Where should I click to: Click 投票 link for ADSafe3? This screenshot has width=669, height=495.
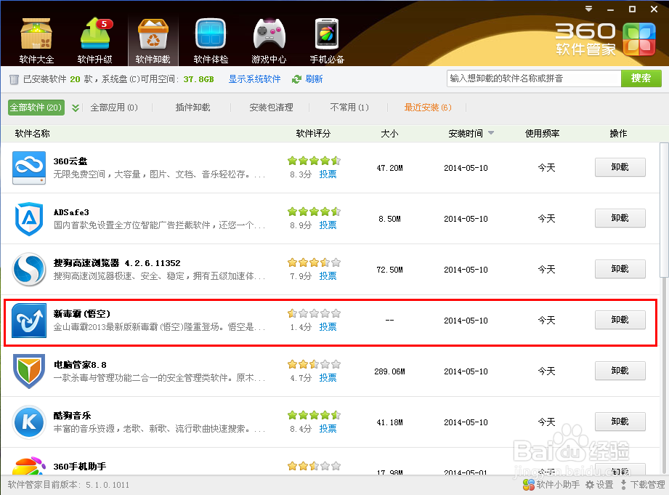pos(328,225)
